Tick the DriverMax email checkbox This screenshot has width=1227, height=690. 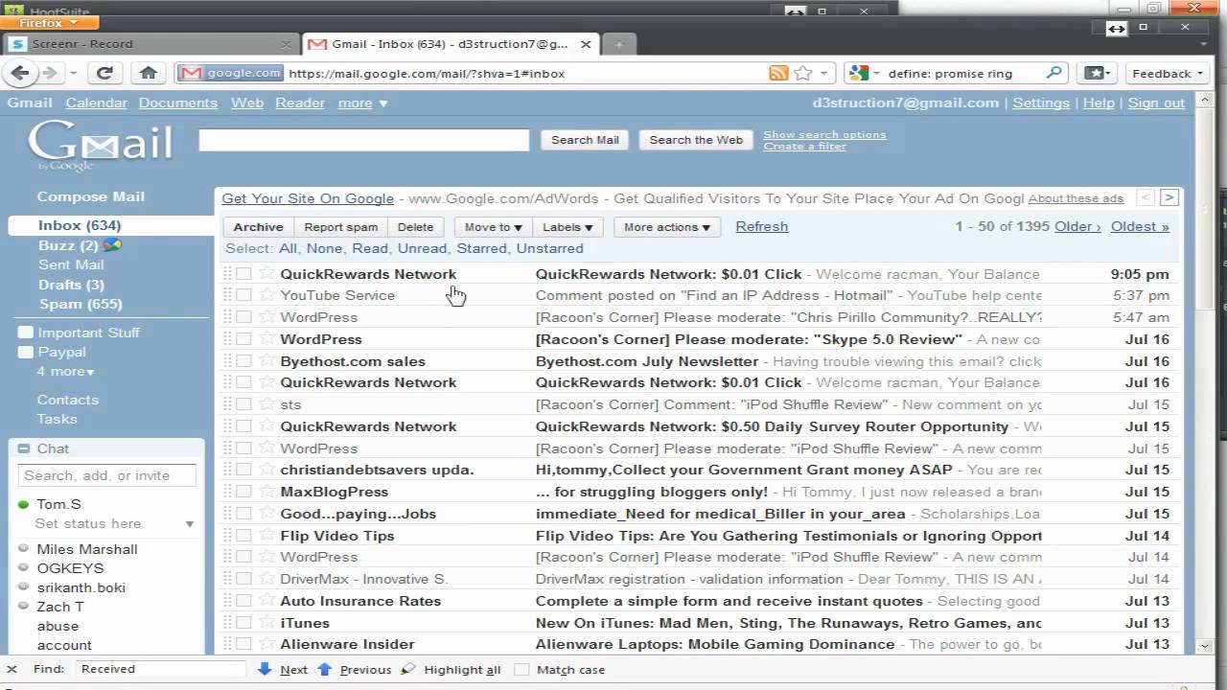tap(243, 579)
